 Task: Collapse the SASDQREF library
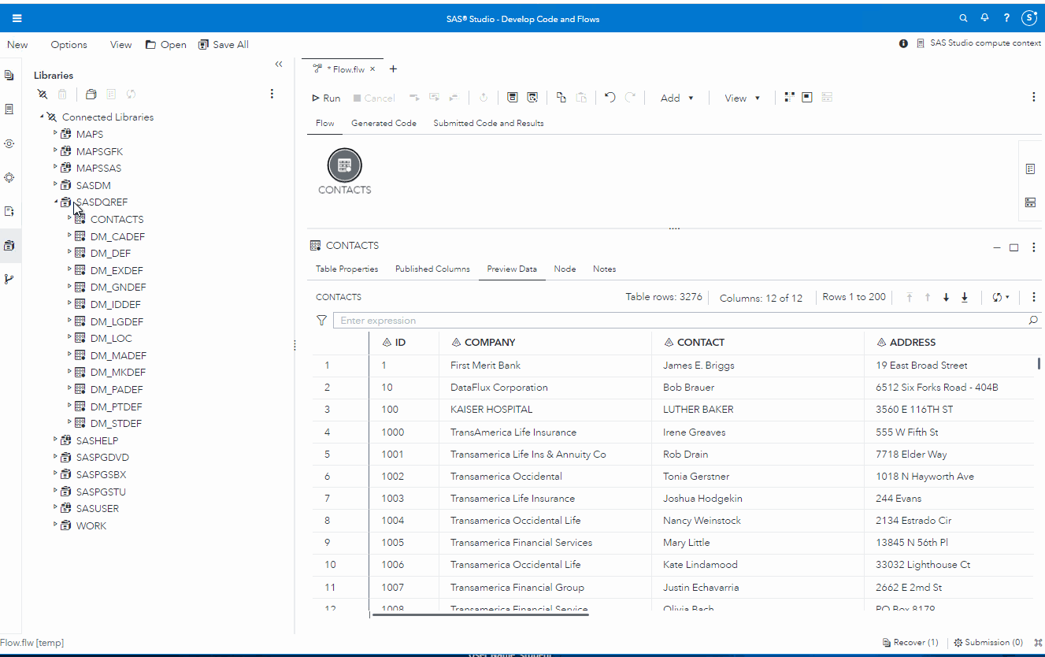pyautogui.click(x=56, y=202)
